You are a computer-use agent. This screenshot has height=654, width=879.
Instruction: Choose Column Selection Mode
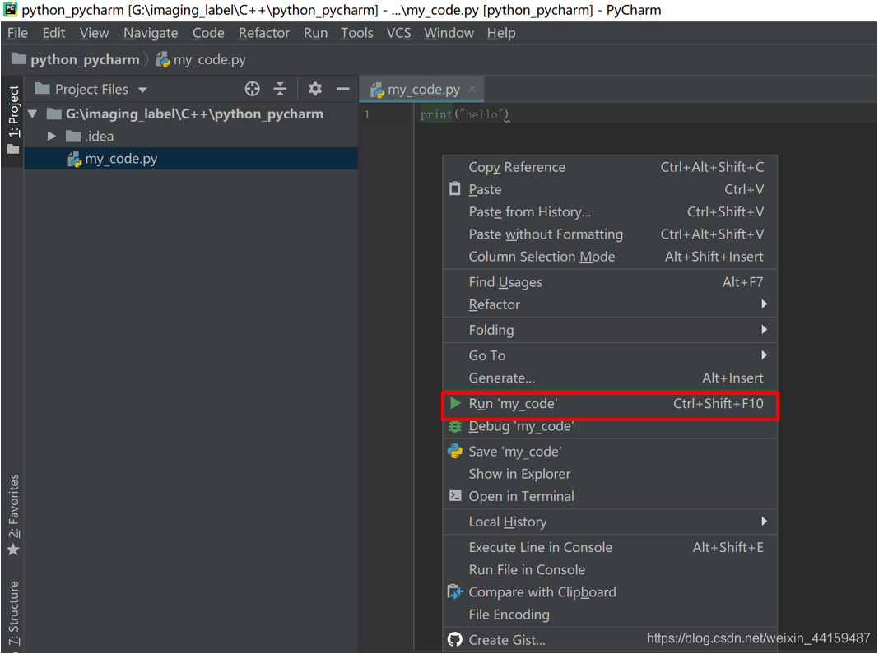[x=610, y=257]
